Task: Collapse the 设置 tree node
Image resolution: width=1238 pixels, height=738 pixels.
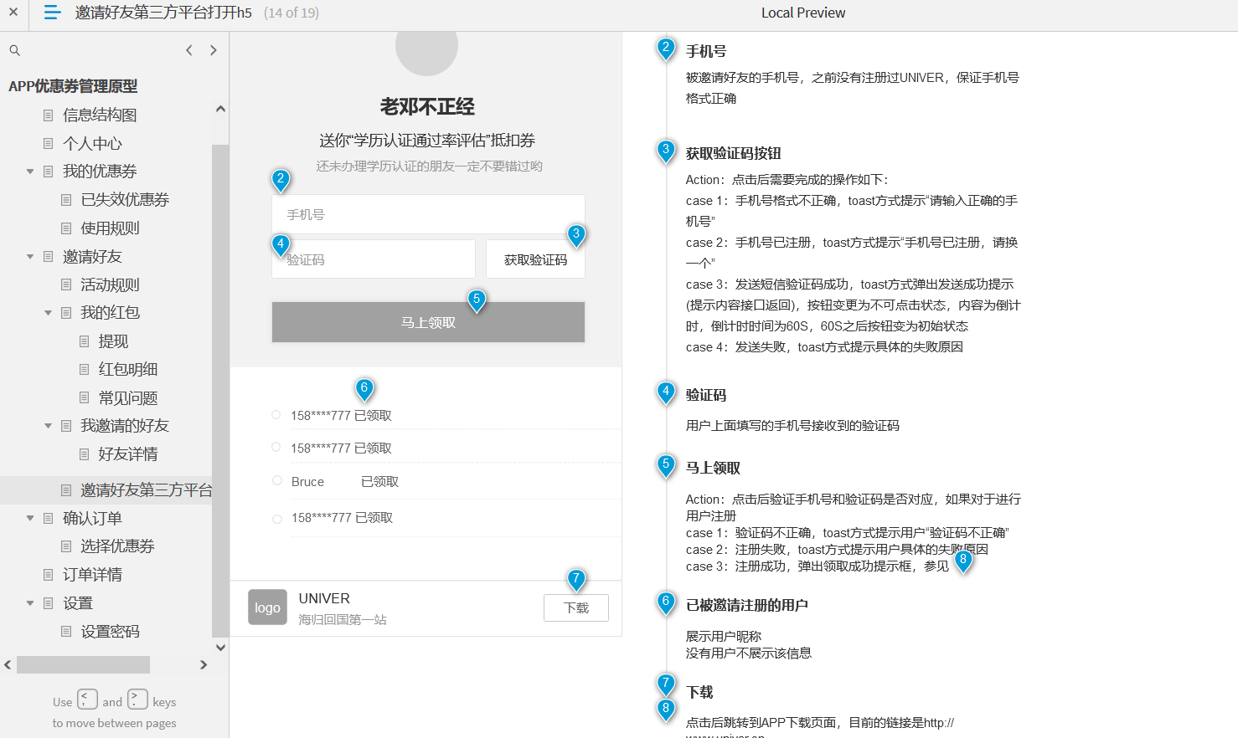Action: (30, 603)
